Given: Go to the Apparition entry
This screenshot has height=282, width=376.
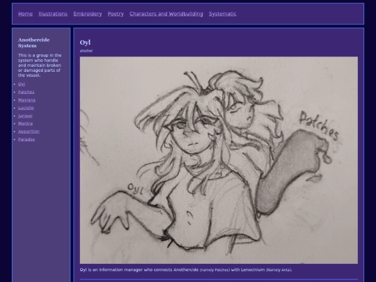Looking at the screenshot, I should (29, 132).
